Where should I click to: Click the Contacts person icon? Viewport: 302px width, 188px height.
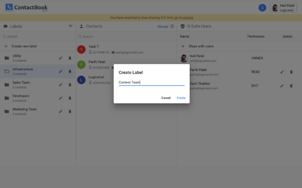coord(82,26)
